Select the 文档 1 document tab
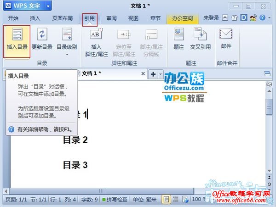276x207 pixels. click(109, 73)
